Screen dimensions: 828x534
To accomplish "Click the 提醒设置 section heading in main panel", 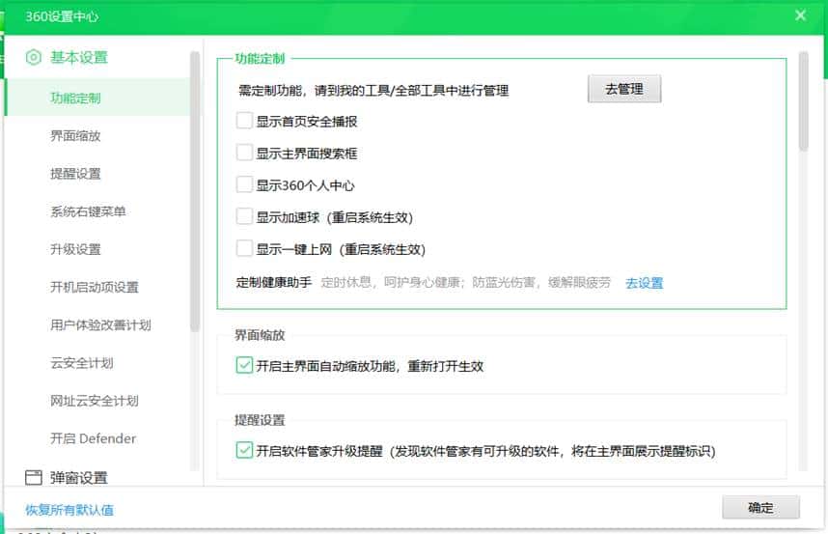I will (260, 420).
